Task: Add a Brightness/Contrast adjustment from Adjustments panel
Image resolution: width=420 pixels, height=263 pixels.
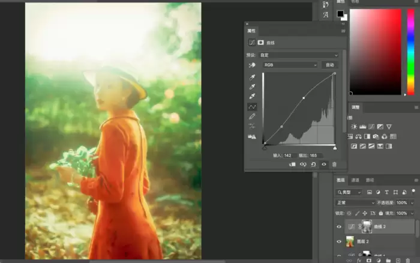Action: pos(354,127)
